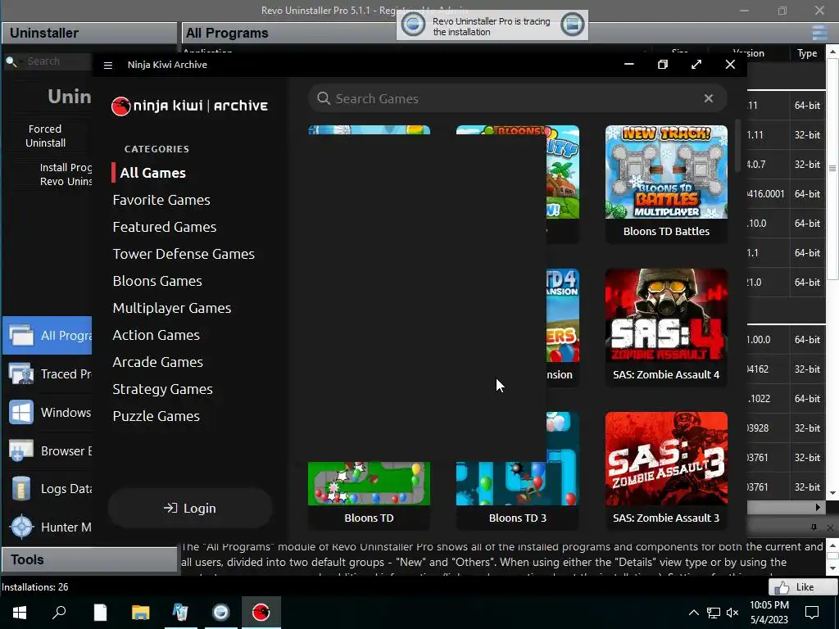Click the Browser Extensions icon in Revo sidebar
This screenshot has width=839, height=629.
coord(21,451)
